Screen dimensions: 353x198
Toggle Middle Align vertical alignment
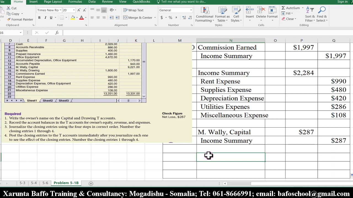pos(98,10)
